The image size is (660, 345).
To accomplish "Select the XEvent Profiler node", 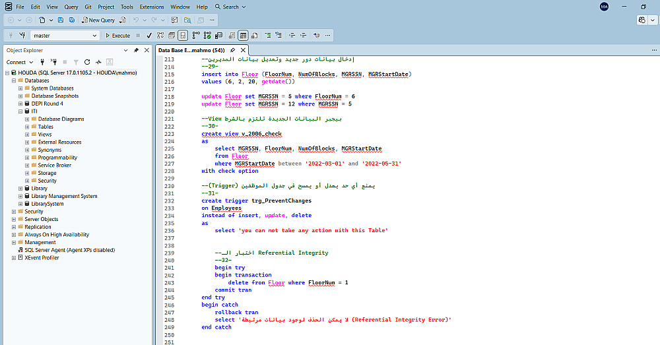I will point(42,257).
